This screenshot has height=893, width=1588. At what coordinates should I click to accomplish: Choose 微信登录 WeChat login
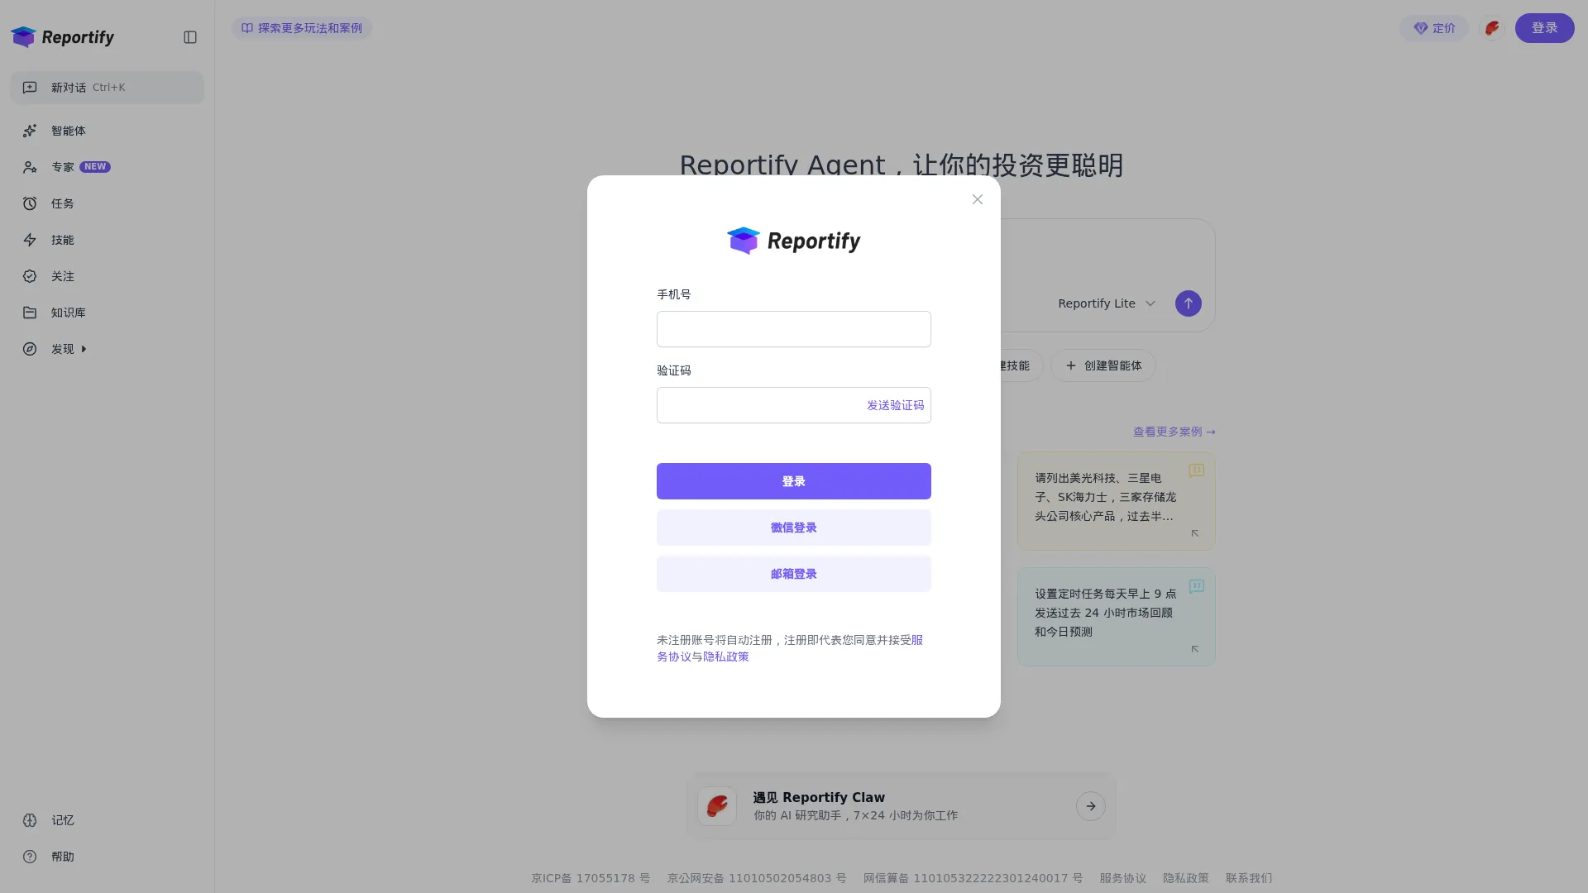[x=794, y=528]
